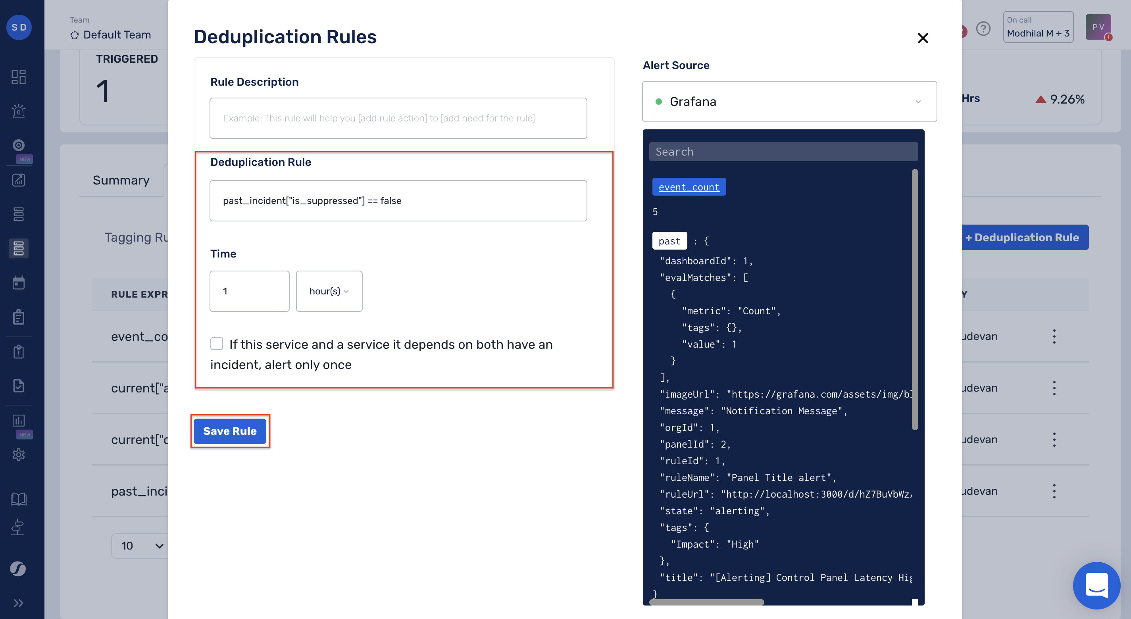
Task: Open the help question-mark icon
Action: (983, 29)
